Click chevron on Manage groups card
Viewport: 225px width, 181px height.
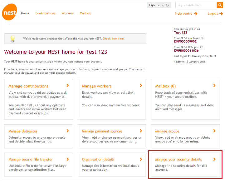click(214, 131)
